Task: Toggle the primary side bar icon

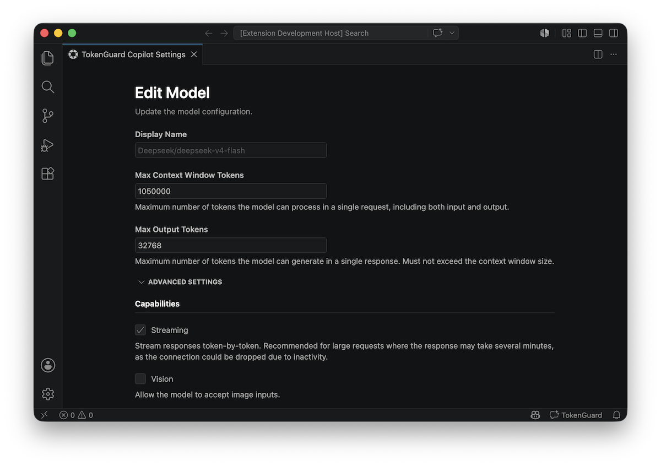Action: pos(582,33)
